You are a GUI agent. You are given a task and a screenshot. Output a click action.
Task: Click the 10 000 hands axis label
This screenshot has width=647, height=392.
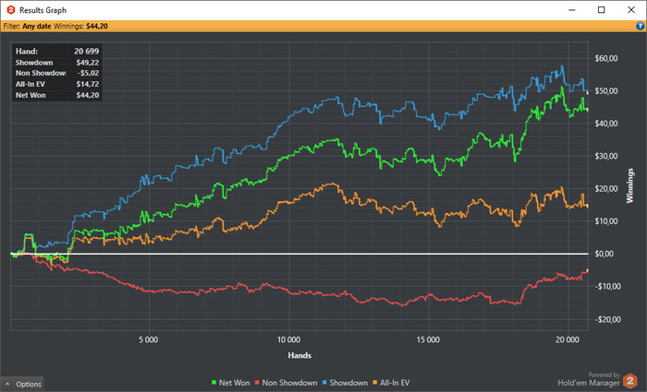(x=288, y=339)
